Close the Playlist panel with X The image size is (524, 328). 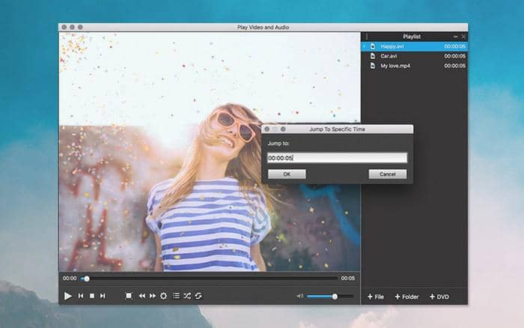[x=463, y=37]
